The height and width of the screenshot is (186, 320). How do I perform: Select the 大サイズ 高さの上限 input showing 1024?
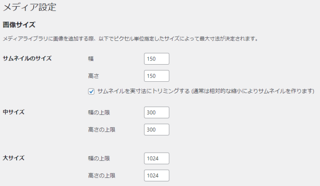point(156,176)
